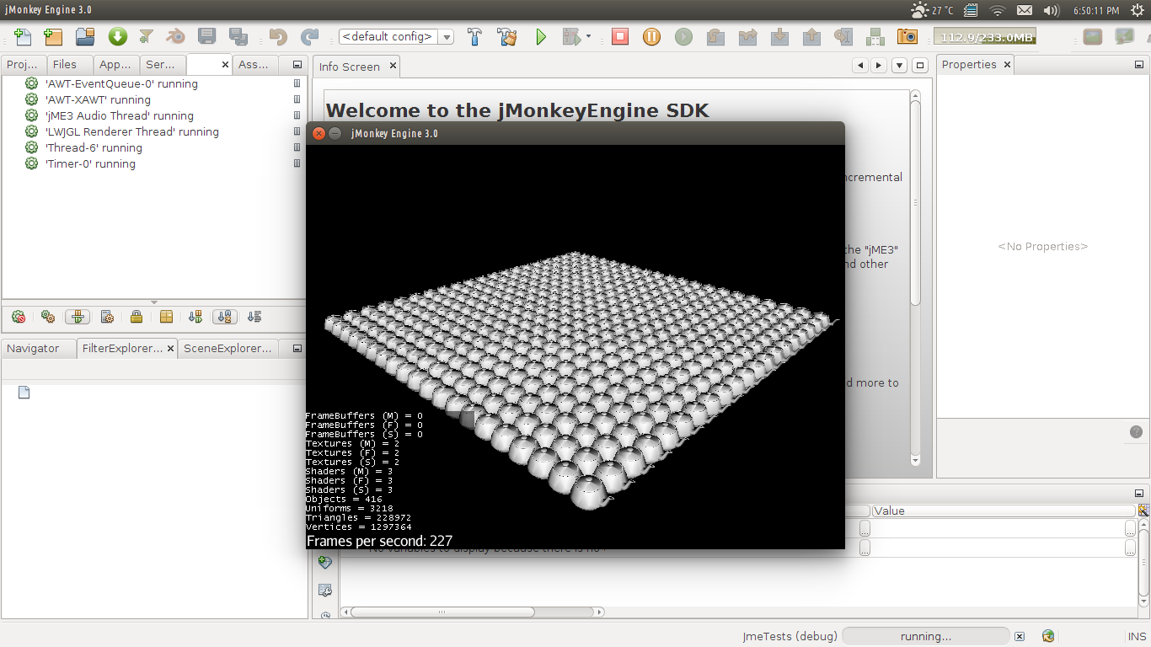Toggle alphabetical A-Z sort button
The width and height of the screenshot is (1151, 647).
pyautogui.click(x=224, y=317)
